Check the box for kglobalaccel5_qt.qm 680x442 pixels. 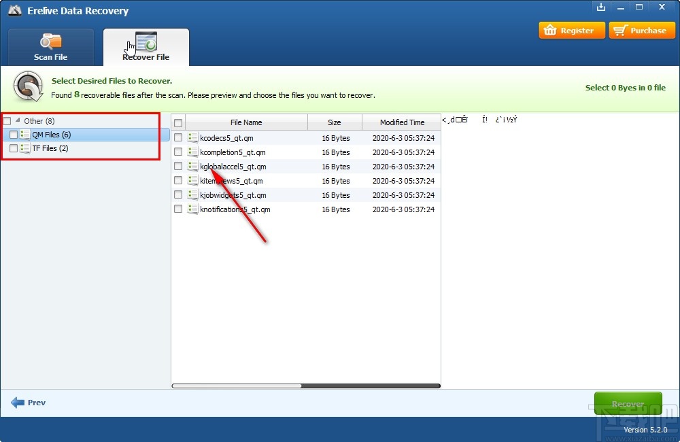(178, 166)
